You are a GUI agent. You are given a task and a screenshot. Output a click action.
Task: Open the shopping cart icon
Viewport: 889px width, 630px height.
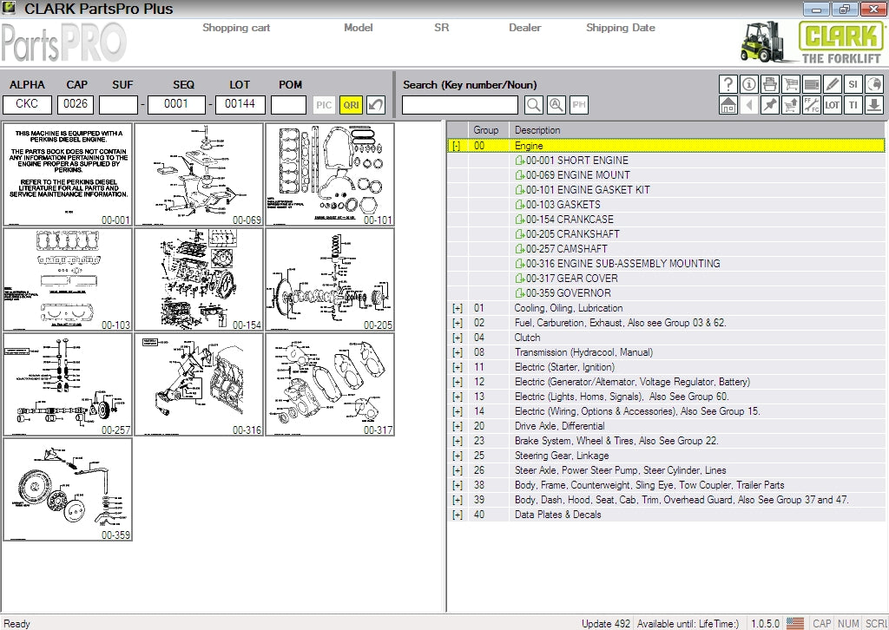pos(790,84)
